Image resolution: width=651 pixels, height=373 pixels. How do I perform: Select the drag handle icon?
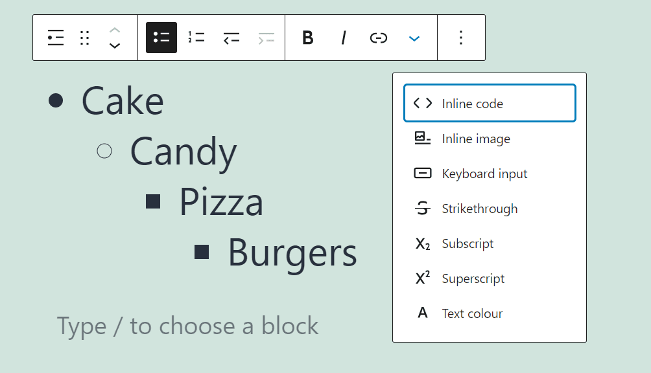tap(84, 38)
